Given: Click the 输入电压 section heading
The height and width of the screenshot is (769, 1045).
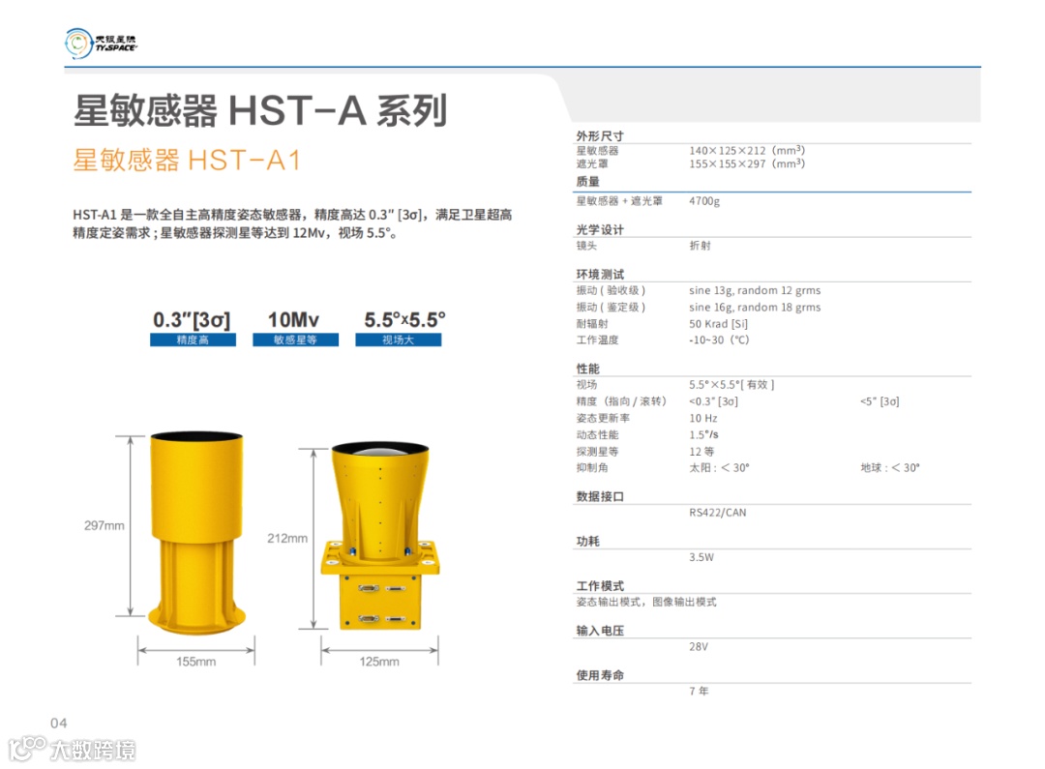Looking at the screenshot, I should pyautogui.click(x=600, y=631).
